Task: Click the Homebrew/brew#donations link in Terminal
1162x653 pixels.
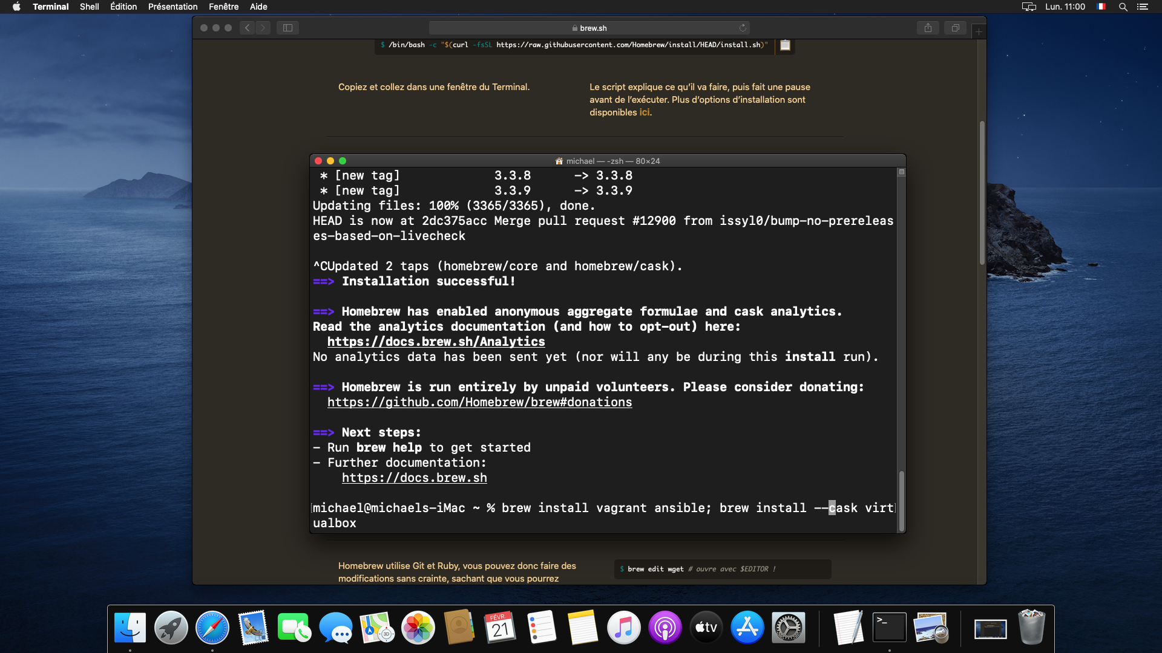Action: pyautogui.click(x=480, y=402)
